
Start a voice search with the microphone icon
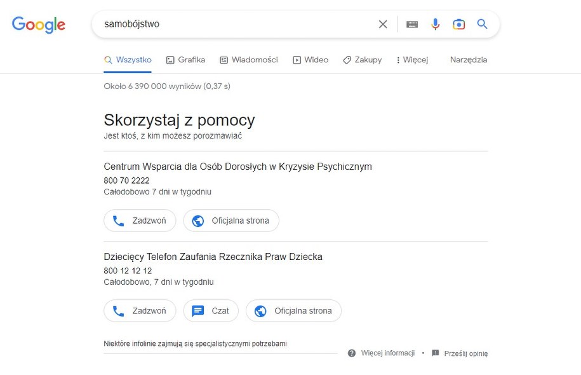(436, 24)
